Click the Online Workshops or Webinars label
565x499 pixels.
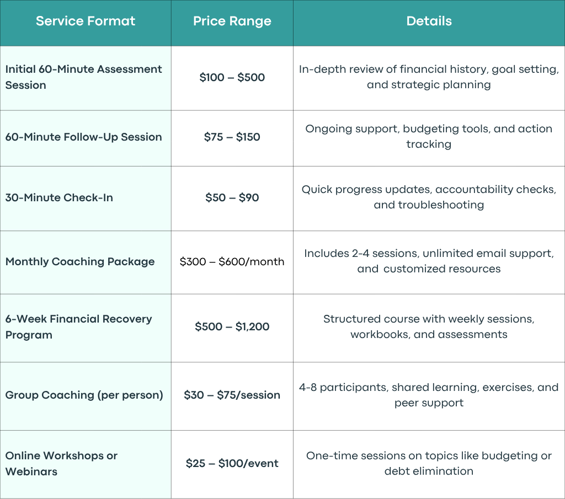[61, 464]
